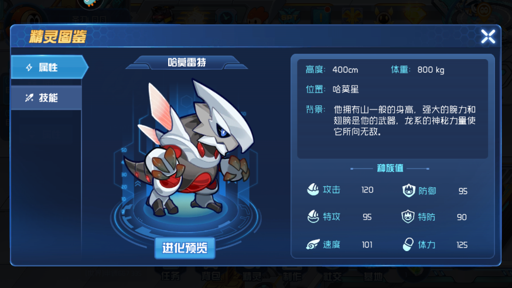Click the 防御 shield icon

pyautogui.click(x=408, y=190)
